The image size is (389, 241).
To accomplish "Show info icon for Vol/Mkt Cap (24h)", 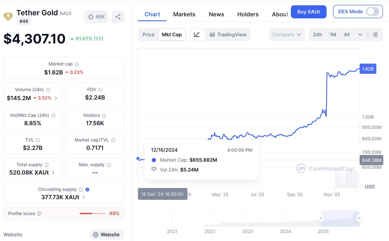I will pos(53,115).
